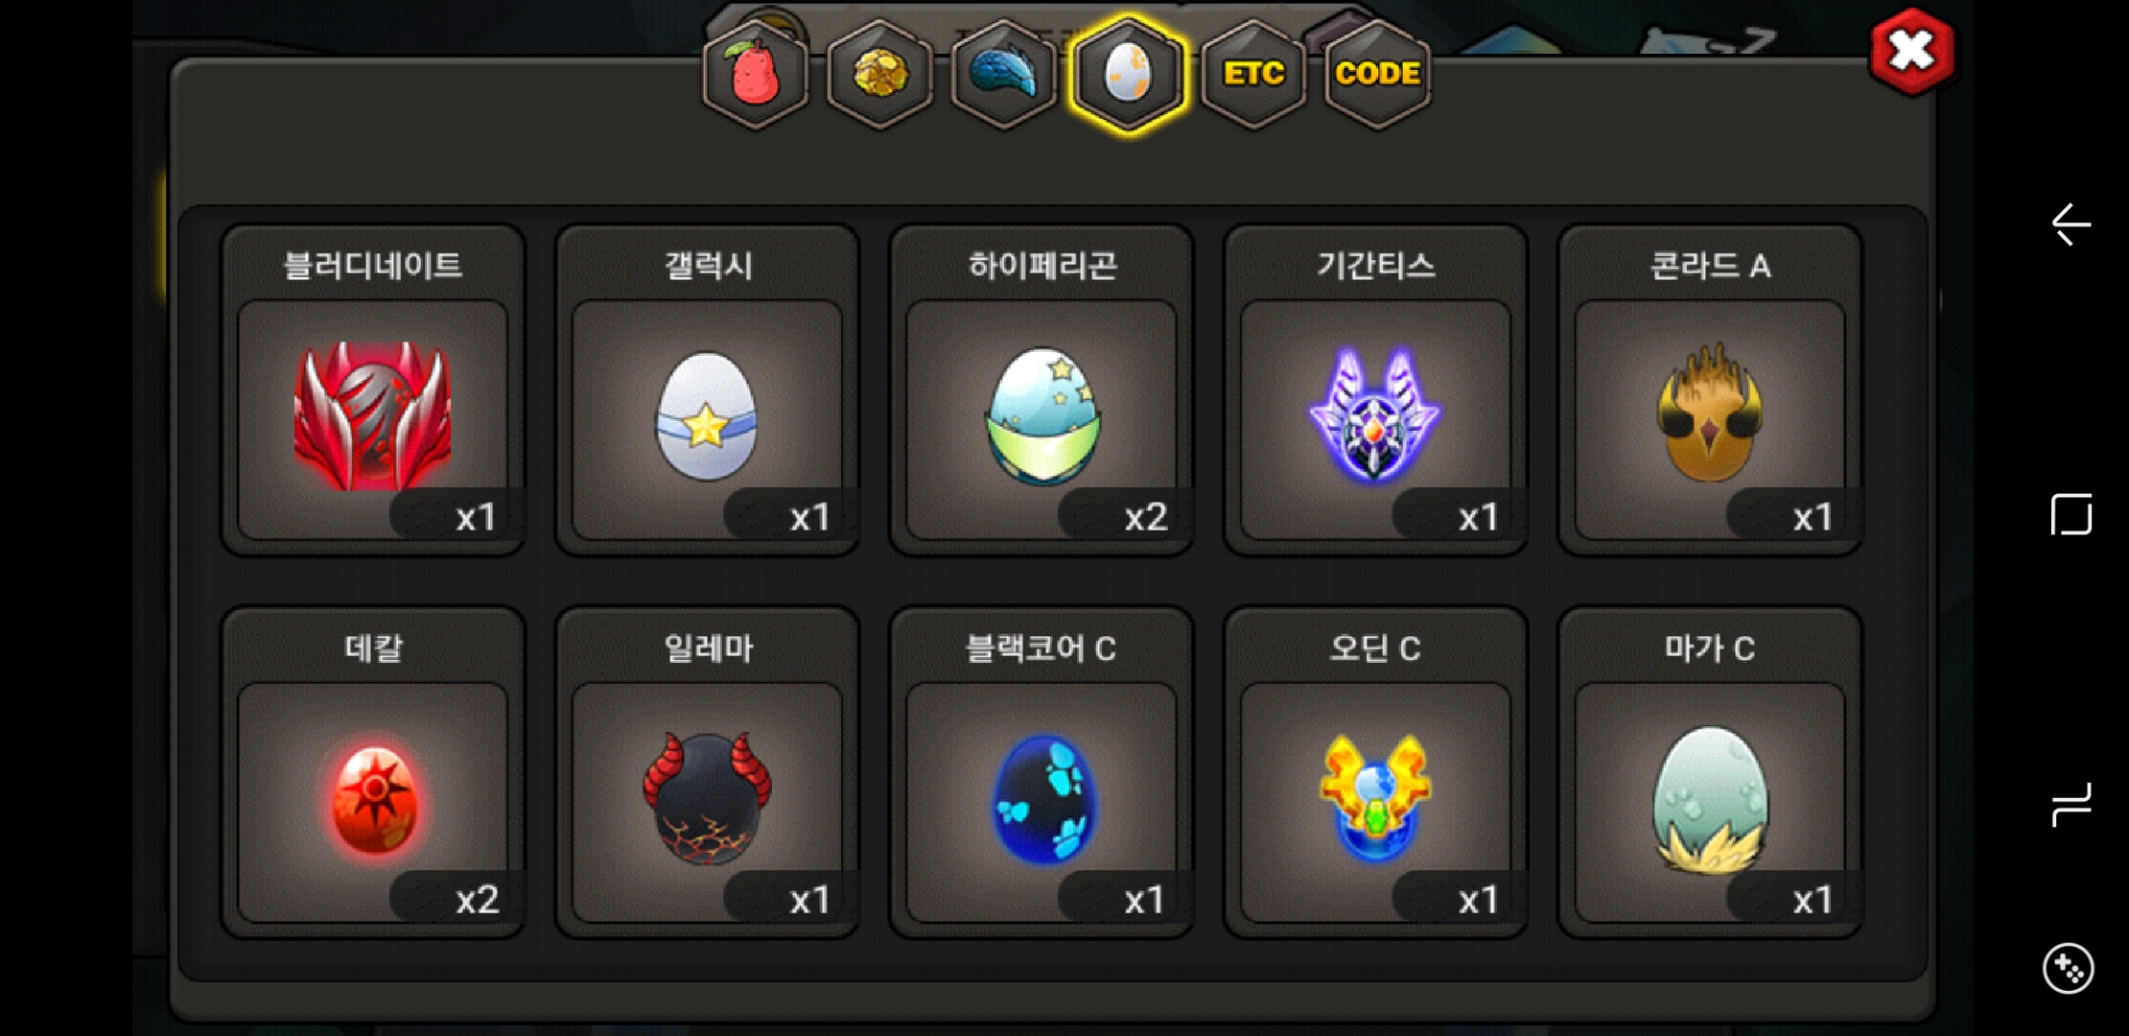Select the 데칼 glowing red egg
The image size is (2129, 1036).
coord(373,772)
